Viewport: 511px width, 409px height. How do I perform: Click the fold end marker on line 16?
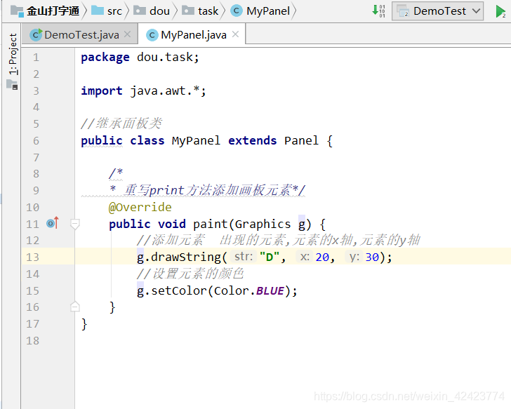[x=75, y=307]
